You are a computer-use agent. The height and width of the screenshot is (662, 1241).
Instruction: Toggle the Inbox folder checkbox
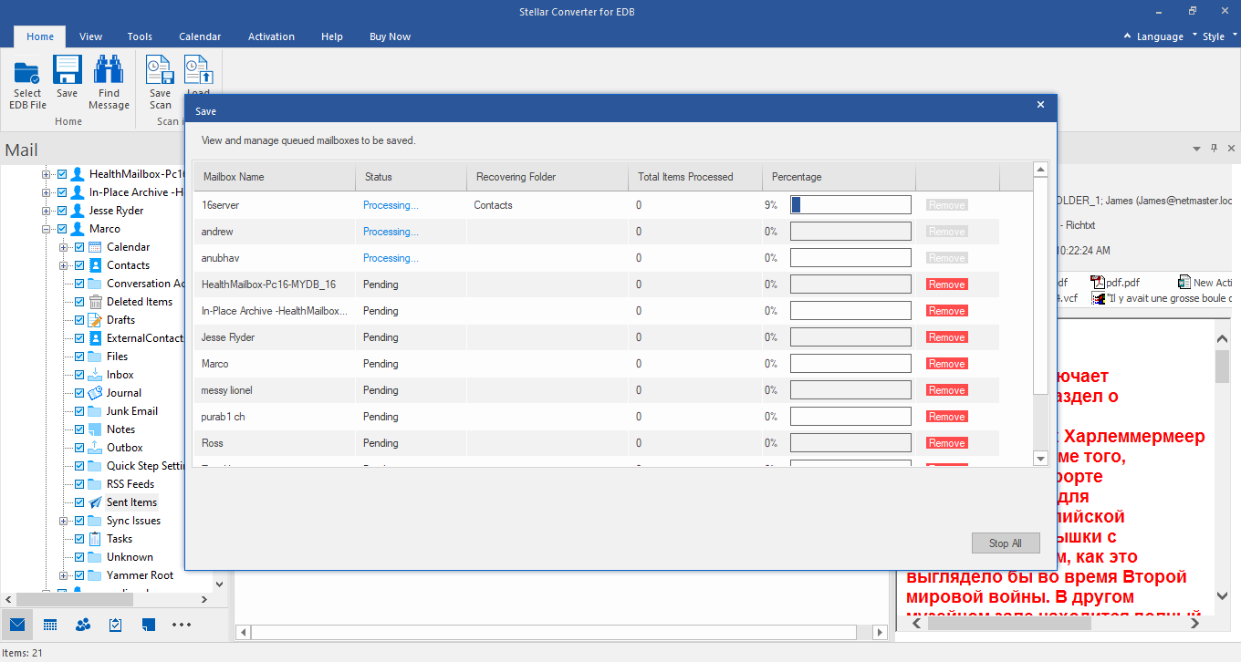click(79, 375)
